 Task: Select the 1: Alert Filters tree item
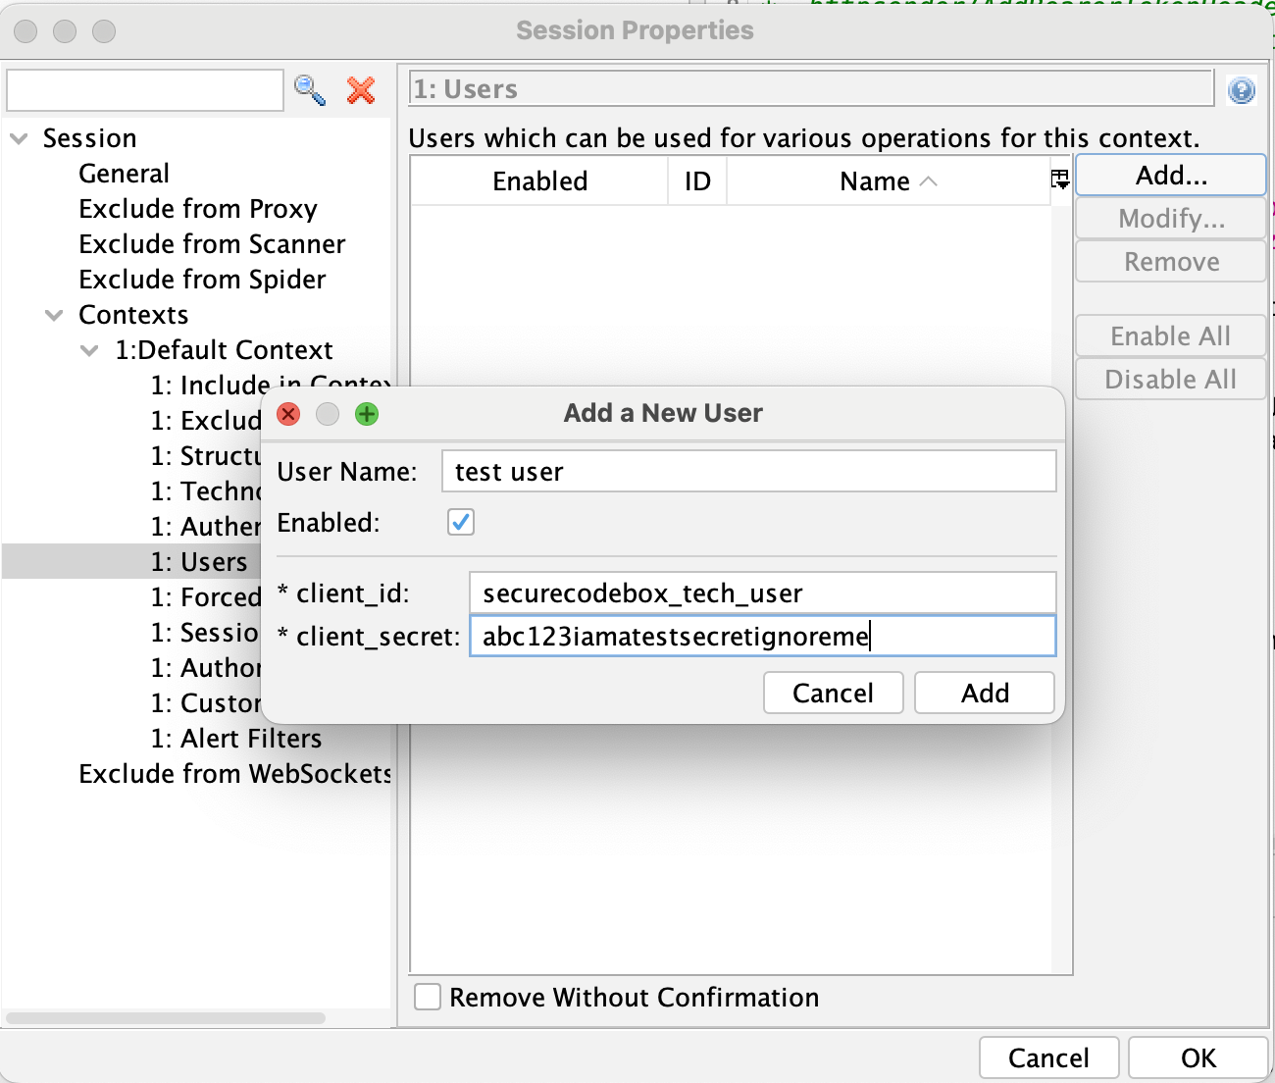coord(236,739)
